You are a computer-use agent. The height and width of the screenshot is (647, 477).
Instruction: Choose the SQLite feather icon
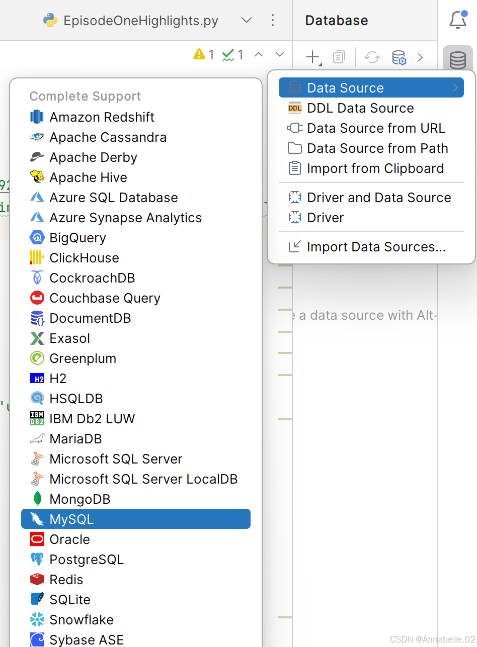(x=37, y=600)
